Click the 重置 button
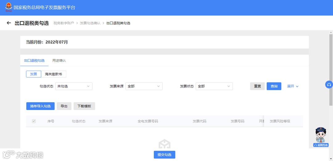Screen dimensions: 333x161 [257, 86]
